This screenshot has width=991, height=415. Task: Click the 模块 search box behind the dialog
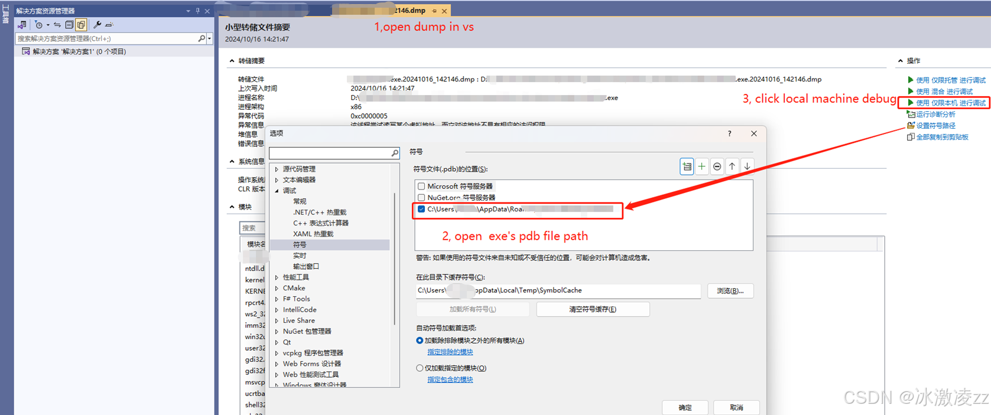click(x=252, y=228)
